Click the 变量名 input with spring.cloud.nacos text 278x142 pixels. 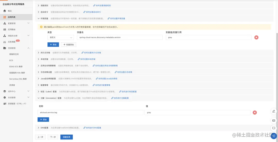(120, 37)
